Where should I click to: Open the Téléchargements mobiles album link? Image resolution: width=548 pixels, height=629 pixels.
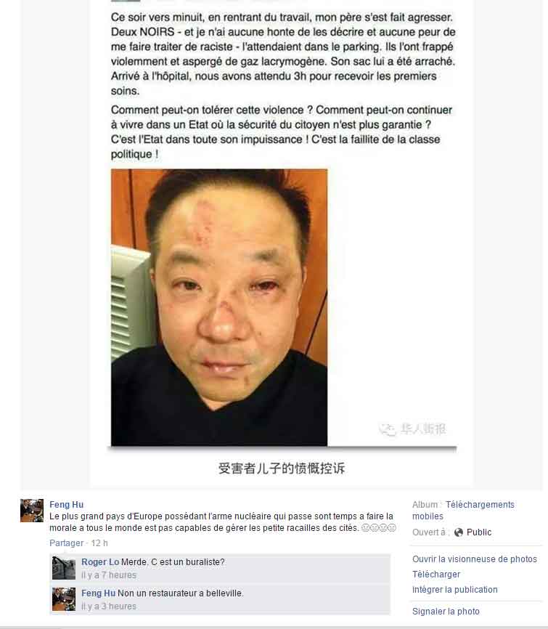463,511
